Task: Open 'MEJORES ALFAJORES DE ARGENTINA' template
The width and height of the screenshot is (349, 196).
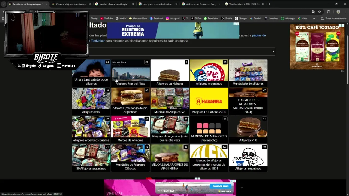Action: click(x=170, y=158)
